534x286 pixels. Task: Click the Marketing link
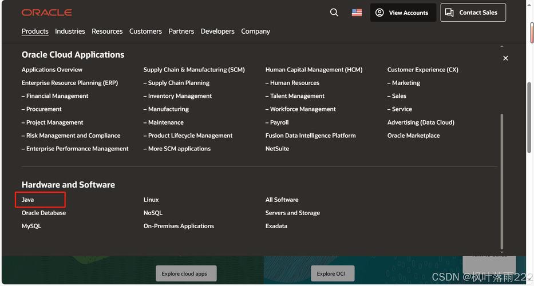pos(404,83)
